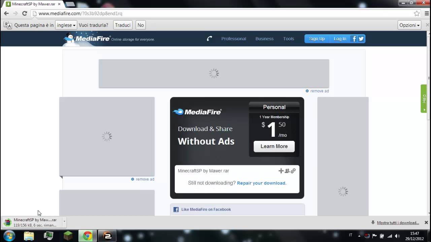Click the link chain icon for the file

pyautogui.click(x=293, y=171)
